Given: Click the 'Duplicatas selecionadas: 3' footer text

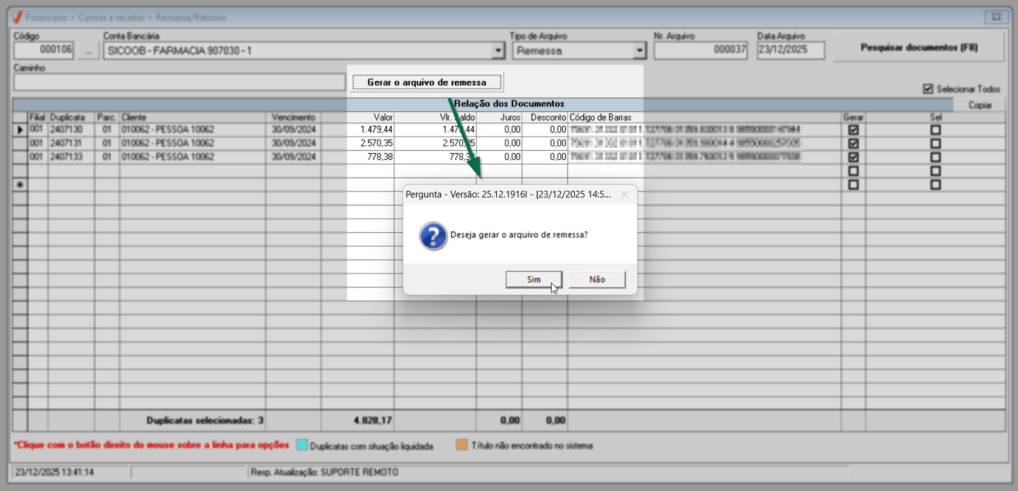Looking at the screenshot, I should coord(205,421).
